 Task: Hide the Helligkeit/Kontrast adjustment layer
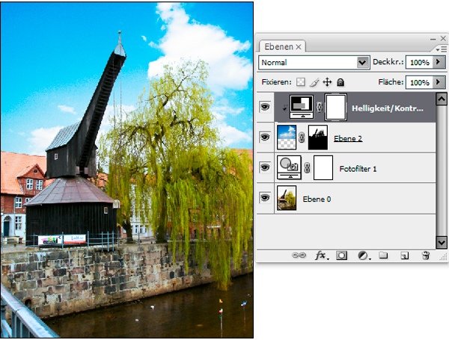click(x=264, y=108)
